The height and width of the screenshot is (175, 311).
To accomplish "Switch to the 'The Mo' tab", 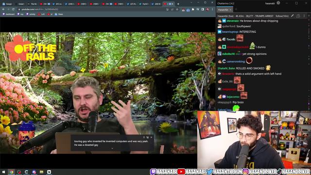I will (33, 4).
